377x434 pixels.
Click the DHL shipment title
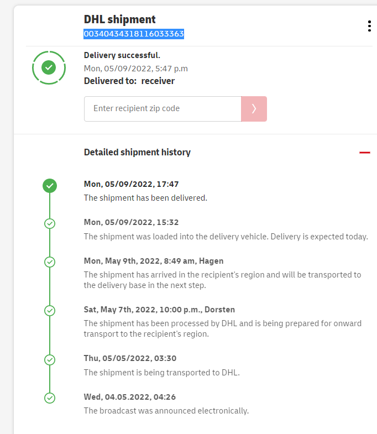(x=119, y=20)
